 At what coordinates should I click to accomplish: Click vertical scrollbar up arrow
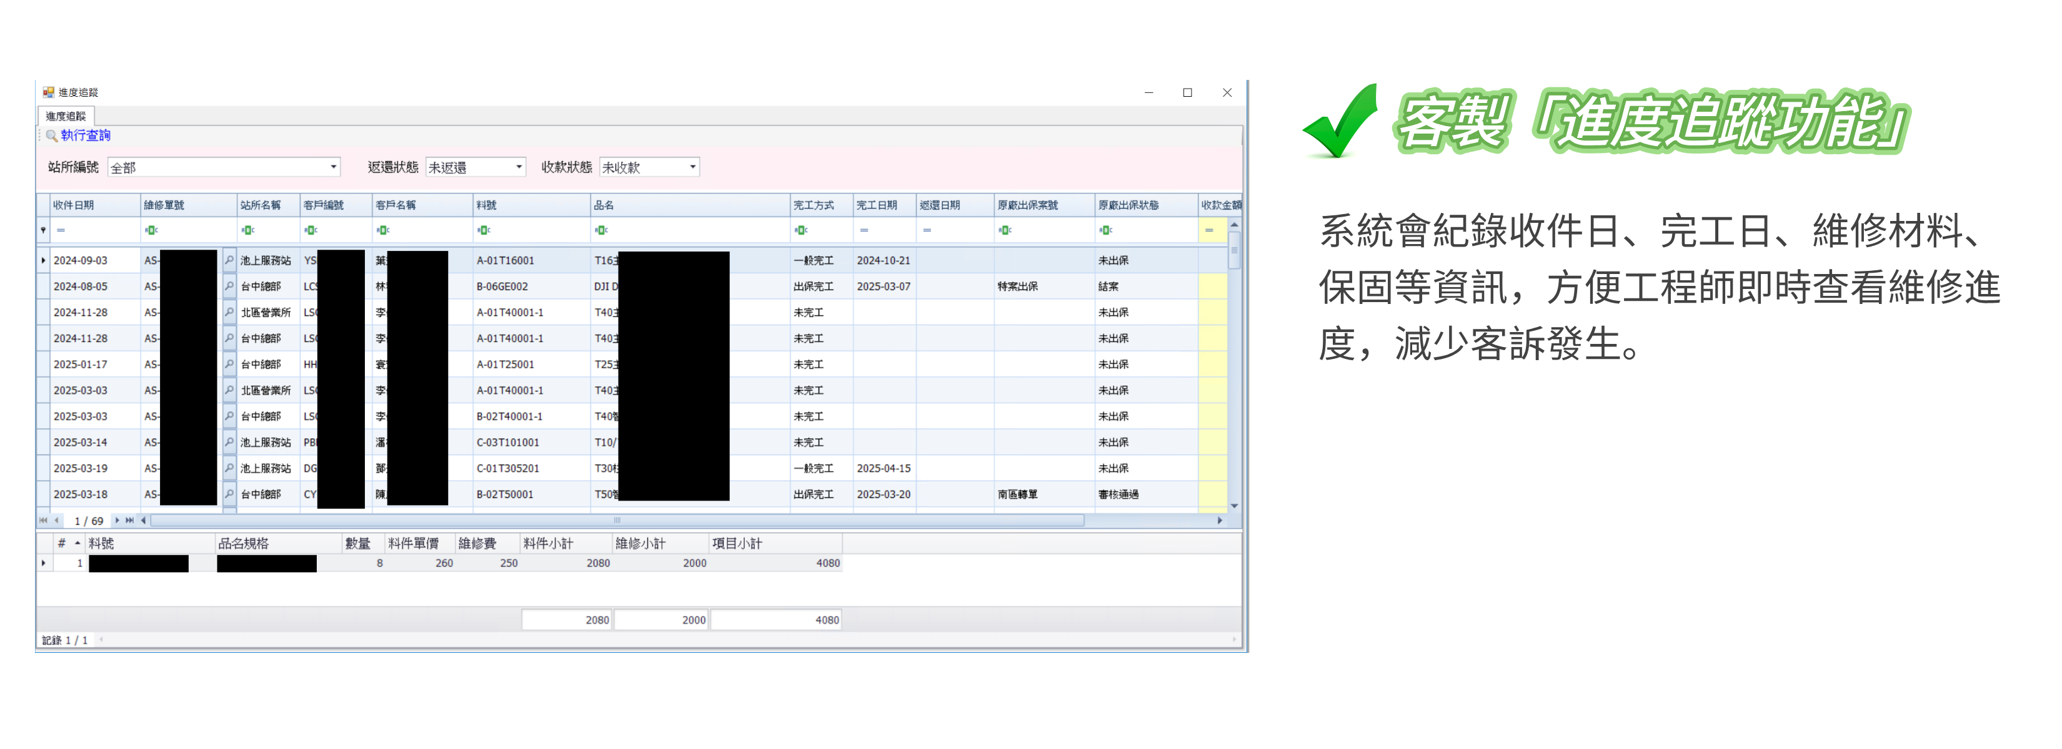pos(1233,225)
